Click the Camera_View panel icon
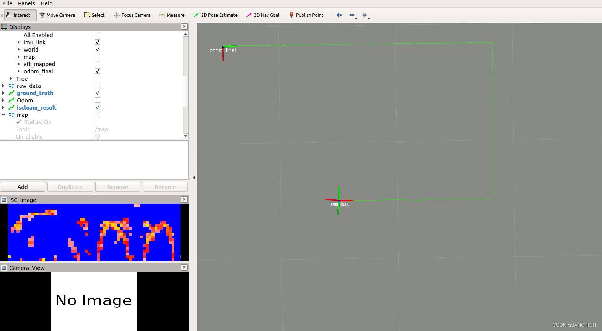This screenshot has width=602, height=331. tap(4, 268)
